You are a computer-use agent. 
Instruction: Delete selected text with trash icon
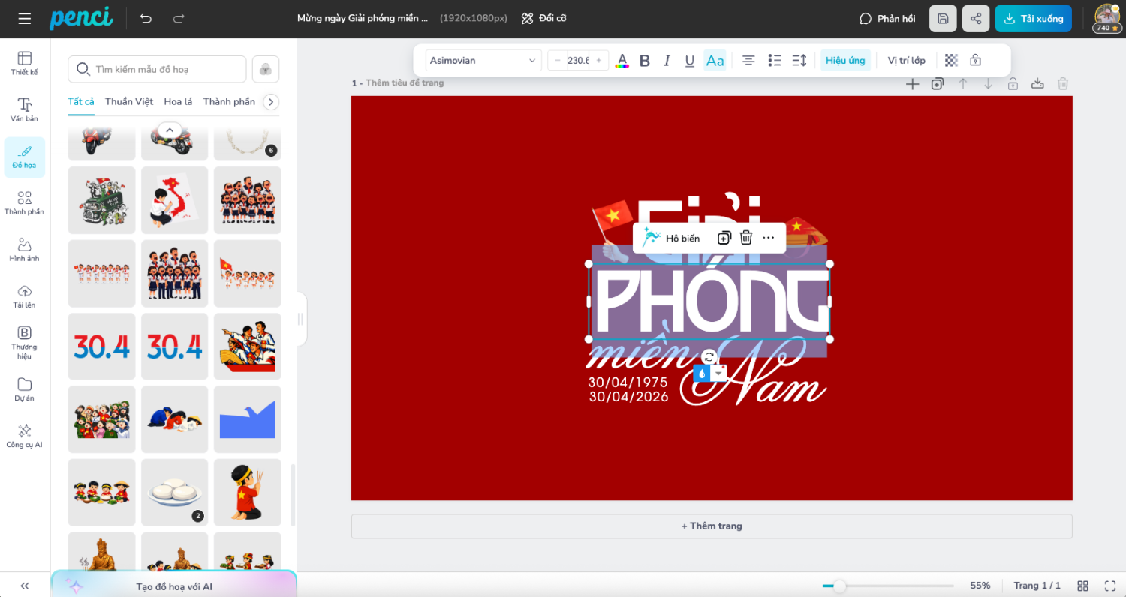click(x=746, y=238)
